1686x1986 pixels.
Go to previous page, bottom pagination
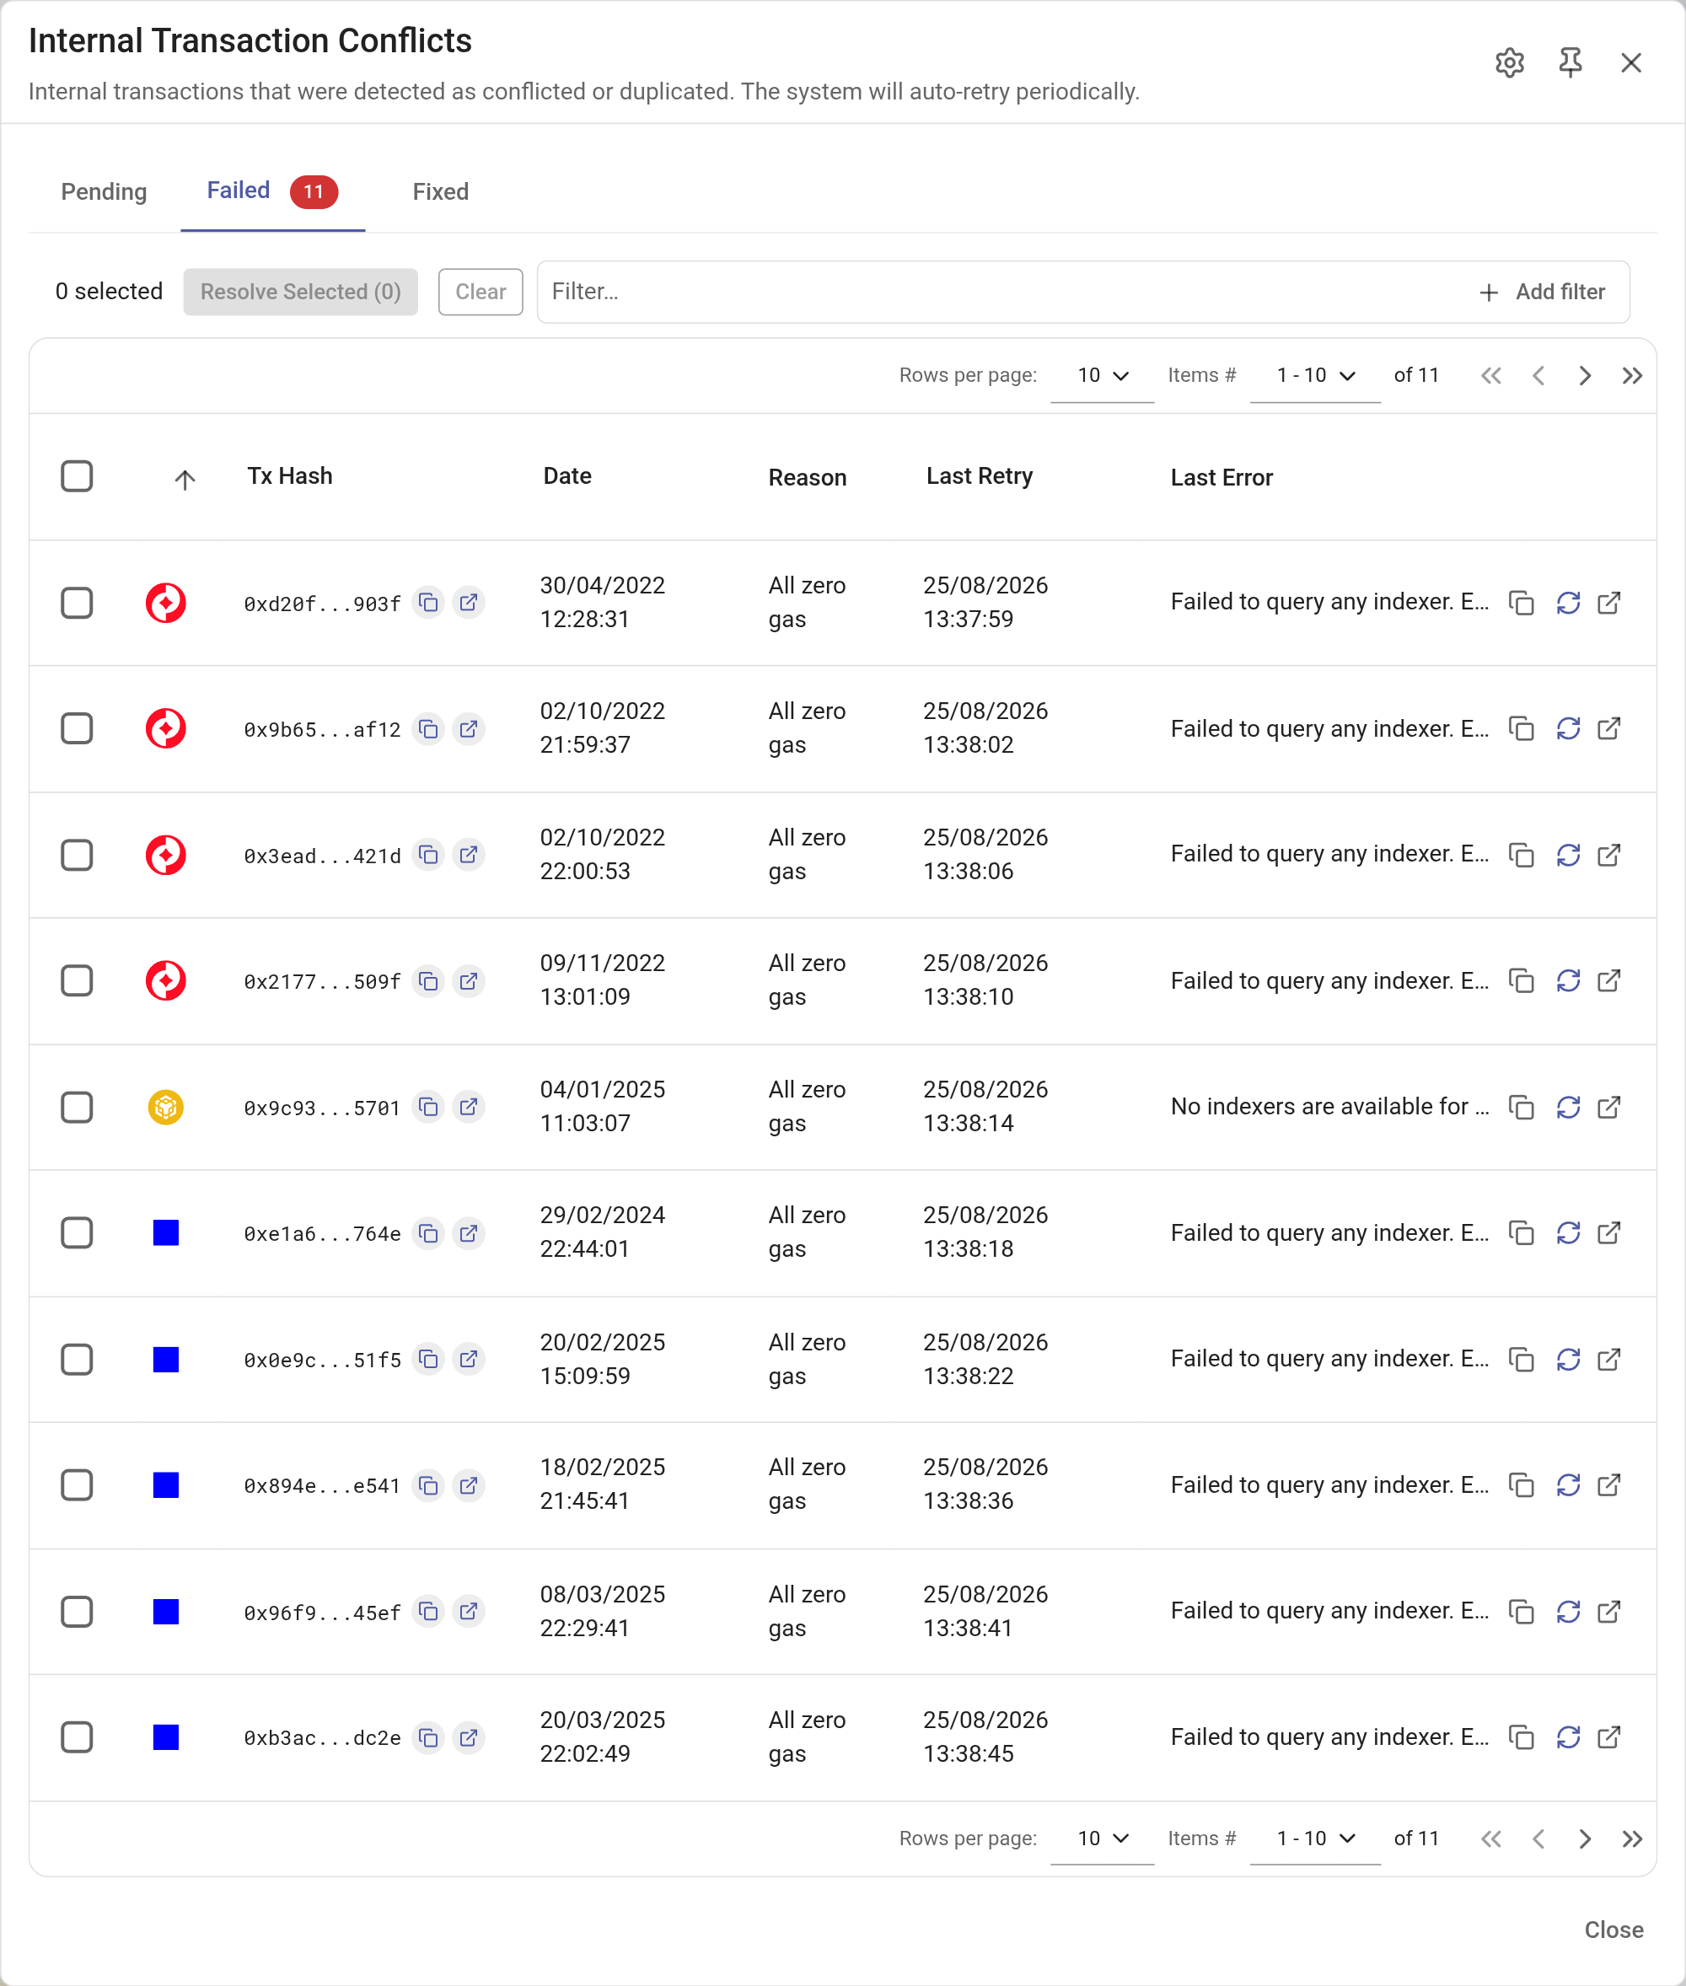point(1538,1838)
